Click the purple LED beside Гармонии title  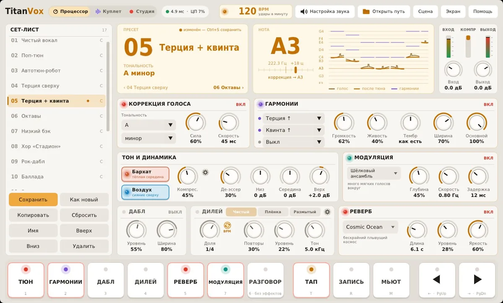click(x=260, y=104)
